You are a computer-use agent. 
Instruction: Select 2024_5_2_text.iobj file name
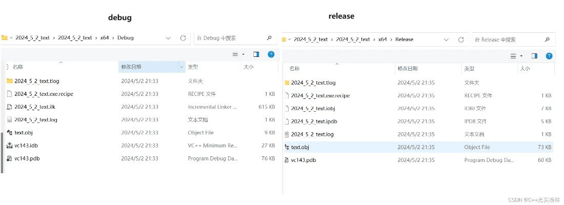(313, 109)
